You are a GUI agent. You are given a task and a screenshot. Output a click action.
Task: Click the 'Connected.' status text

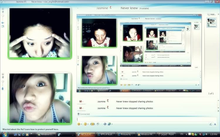coord(85,114)
